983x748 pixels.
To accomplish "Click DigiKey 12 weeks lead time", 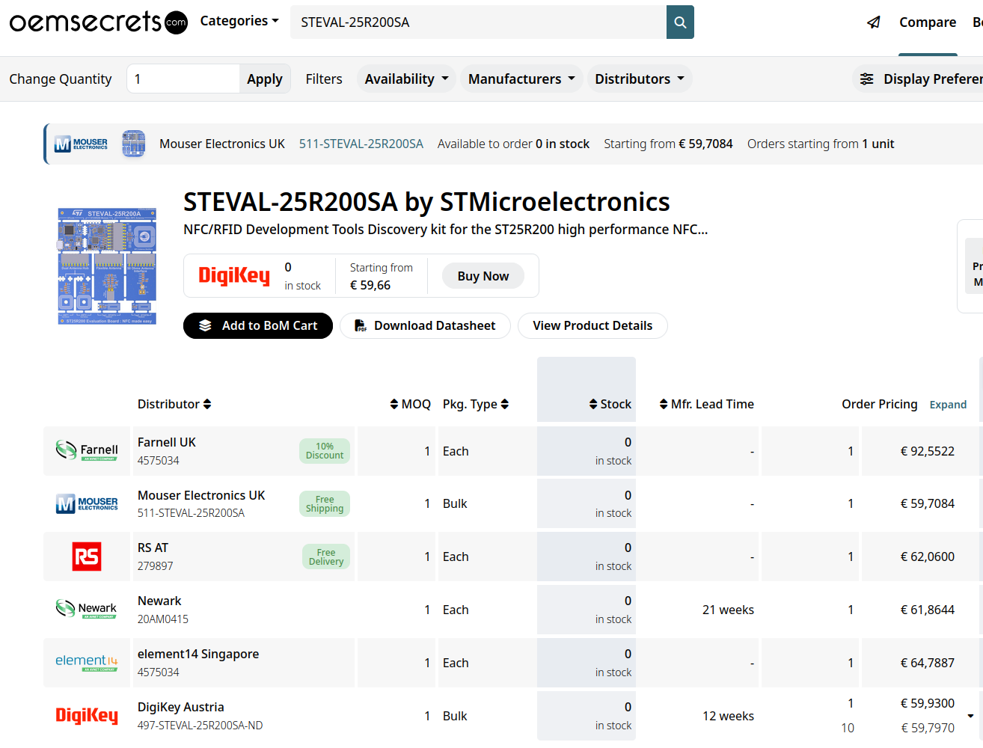I will 728,716.
